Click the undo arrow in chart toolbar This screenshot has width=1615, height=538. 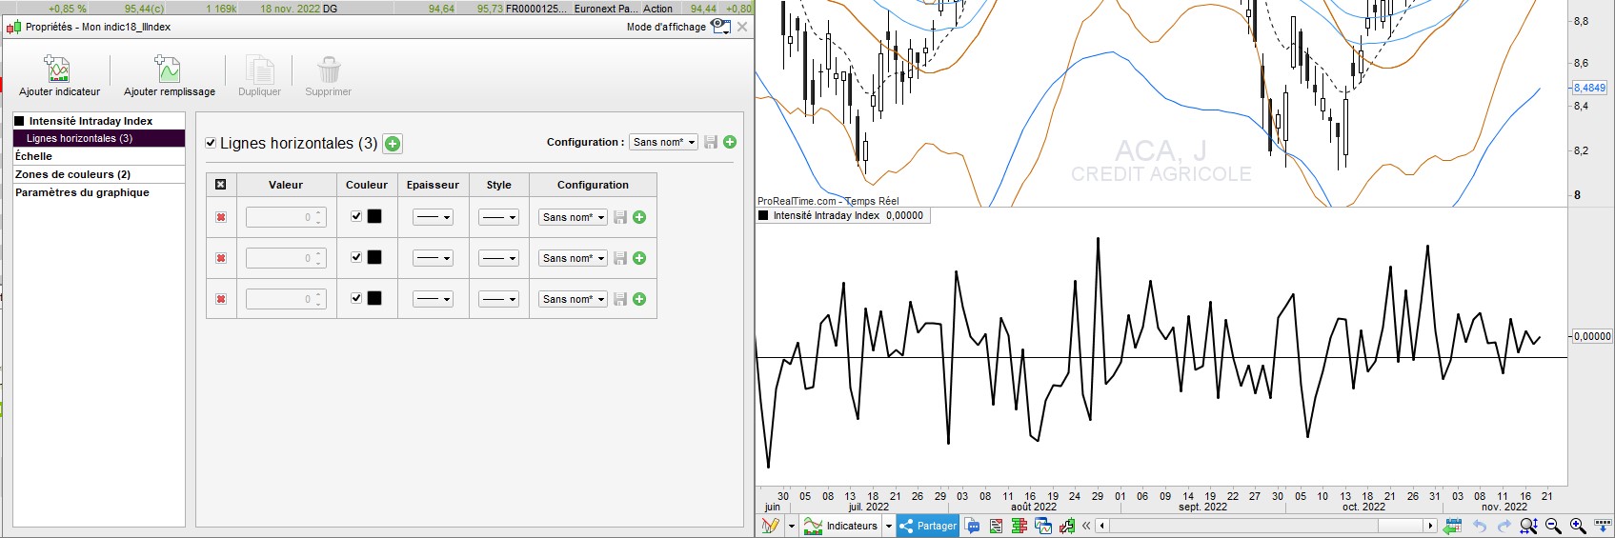[1480, 526]
